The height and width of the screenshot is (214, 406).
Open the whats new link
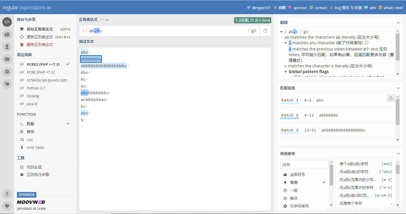[x=391, y=8]
